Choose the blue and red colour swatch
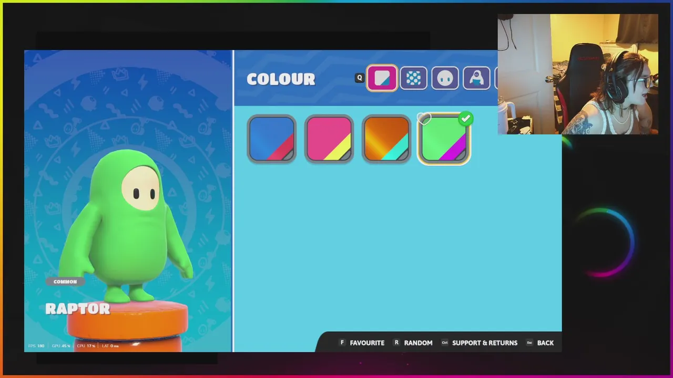This screenshot has height=378, width=673. tap(272, 139)
